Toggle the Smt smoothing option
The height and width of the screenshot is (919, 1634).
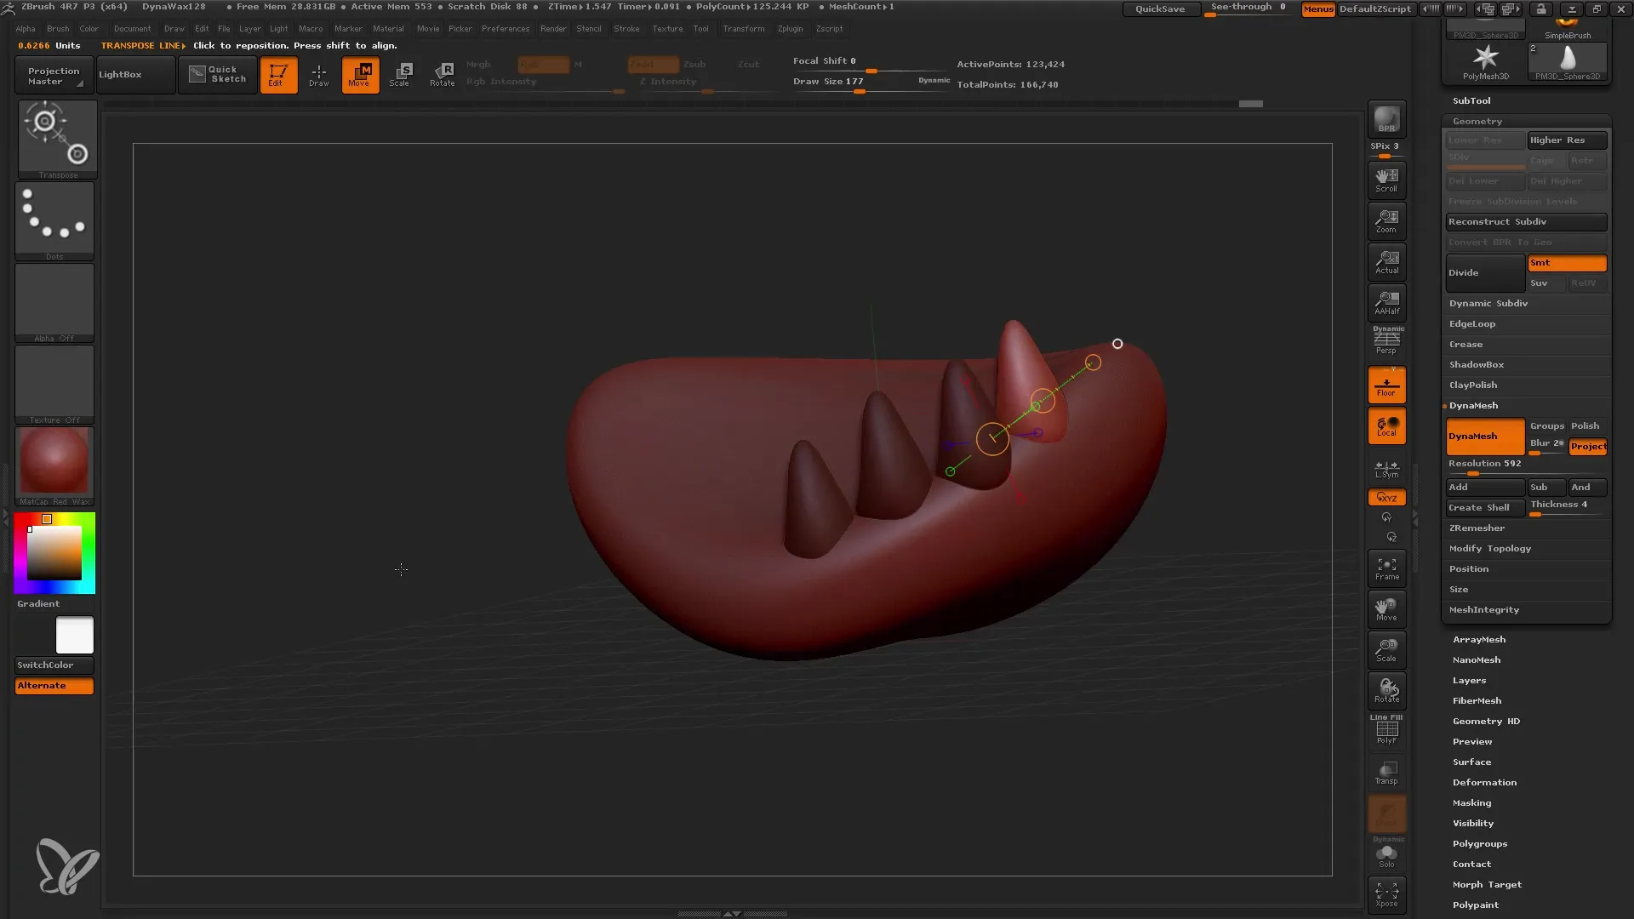(1567, 263)
